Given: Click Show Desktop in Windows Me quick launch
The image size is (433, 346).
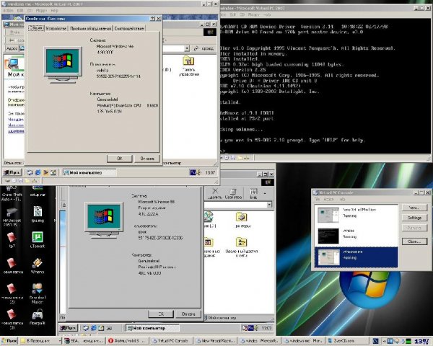Looking at the screenshot, I should click(x=30, y=173).
